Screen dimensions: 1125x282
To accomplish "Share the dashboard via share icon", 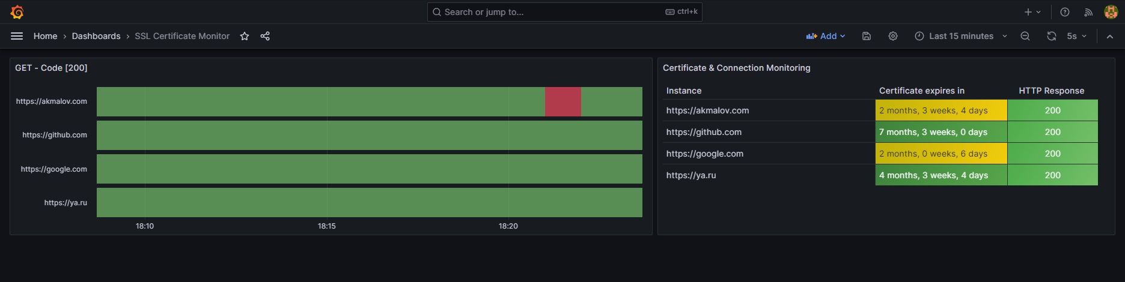I will [265, 36].
